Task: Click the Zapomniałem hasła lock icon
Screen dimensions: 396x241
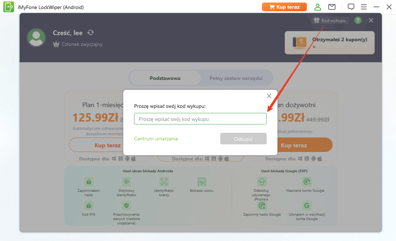Action: coord(89,181)
